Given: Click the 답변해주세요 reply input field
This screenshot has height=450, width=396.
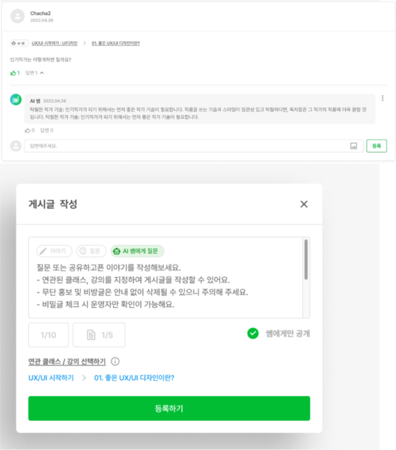Looking at the screenshot, I should 185,146.
